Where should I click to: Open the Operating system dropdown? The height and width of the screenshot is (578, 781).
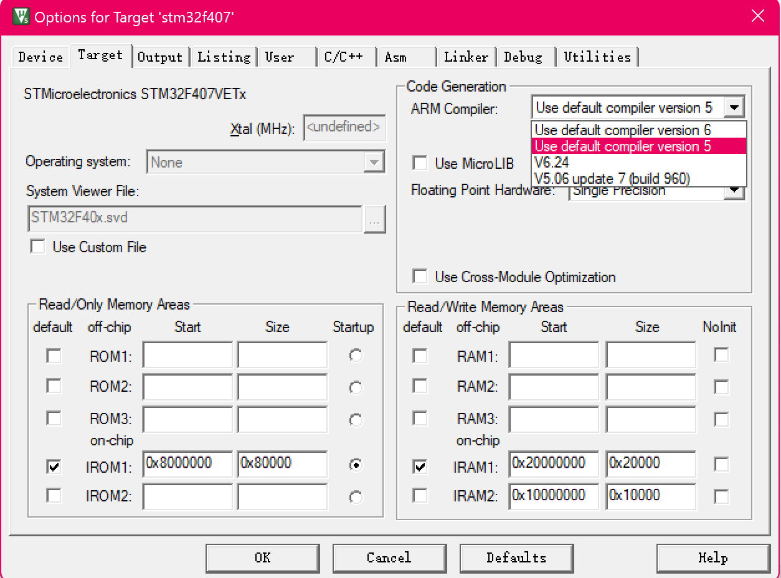click(374, 163)
